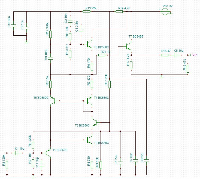Screen dimensions: 200x179
Task: Click the 'R14 4,7k' label text
Action: [x=124, y=8]
